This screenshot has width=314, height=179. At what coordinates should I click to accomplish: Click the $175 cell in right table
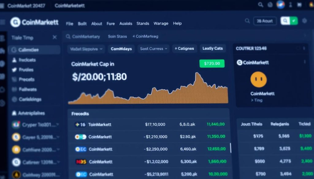point(258,136)
